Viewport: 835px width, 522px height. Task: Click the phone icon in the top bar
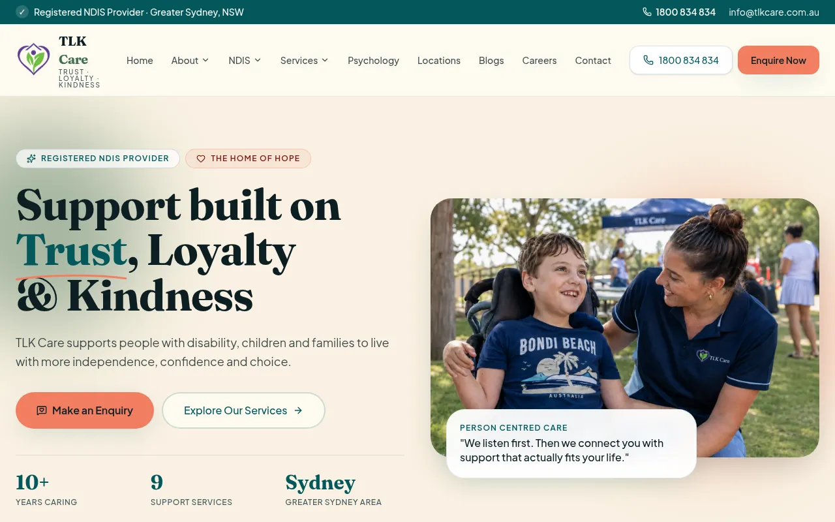click(647, 12)
